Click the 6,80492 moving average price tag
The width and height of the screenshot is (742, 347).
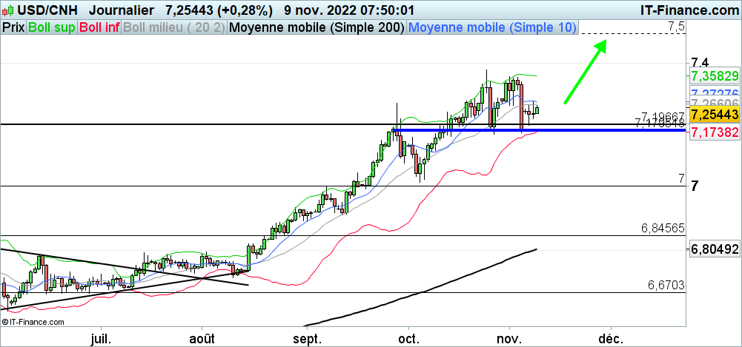tap(715, 249)
